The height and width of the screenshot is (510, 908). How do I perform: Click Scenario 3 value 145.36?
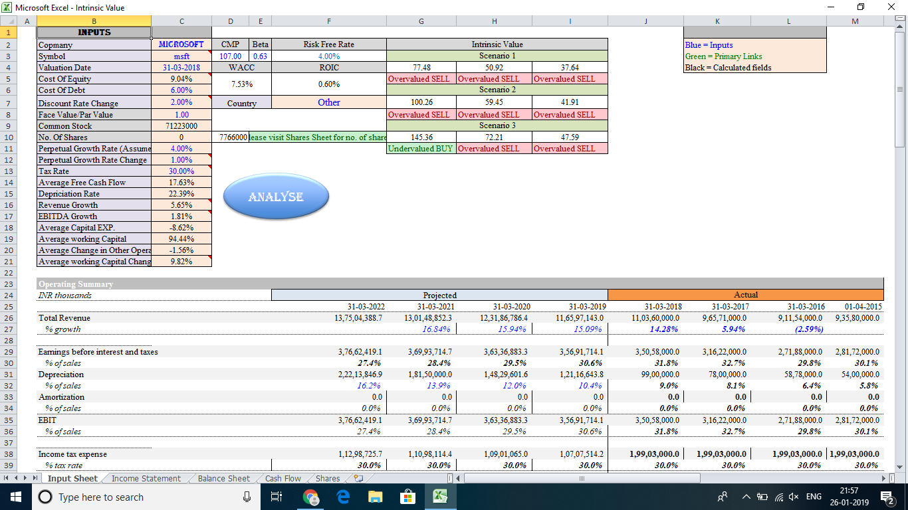coord(421,137)
